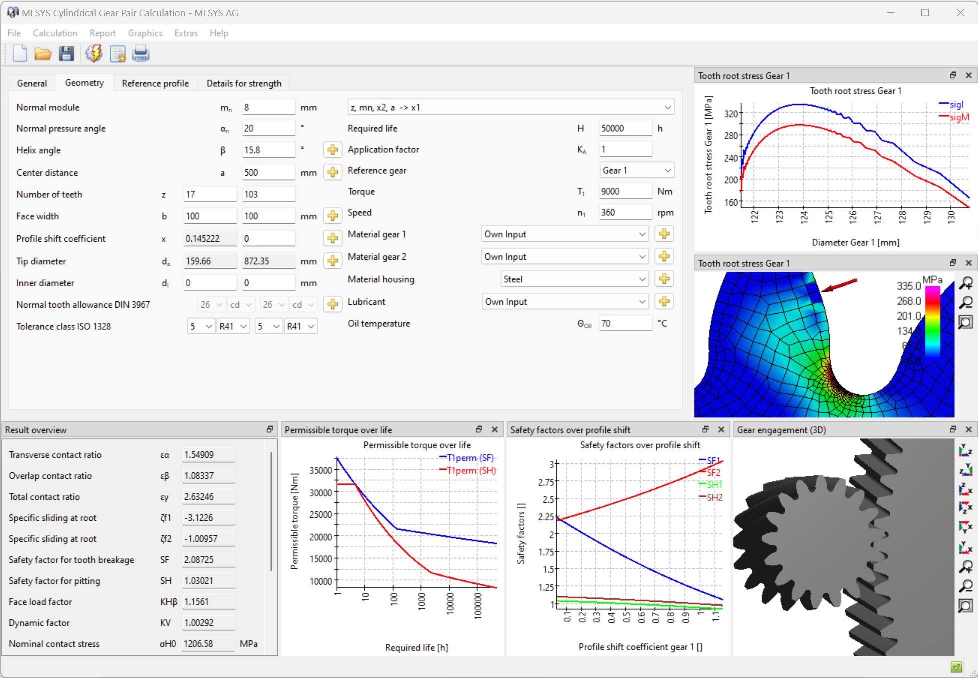Float the Result overview panel

click(x=270, y=429)
